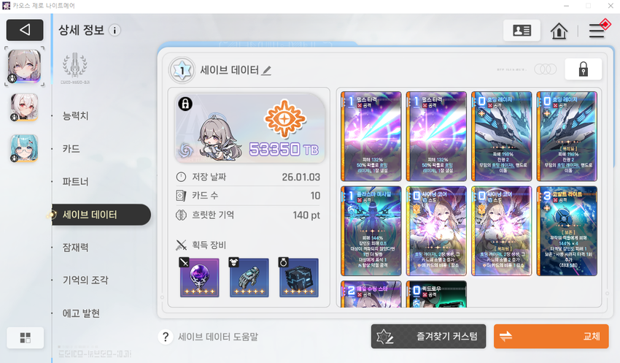This screenshot has height=363, width=620.
Task: Open the 코발트 라이트 card
Action: pos(567,232)
